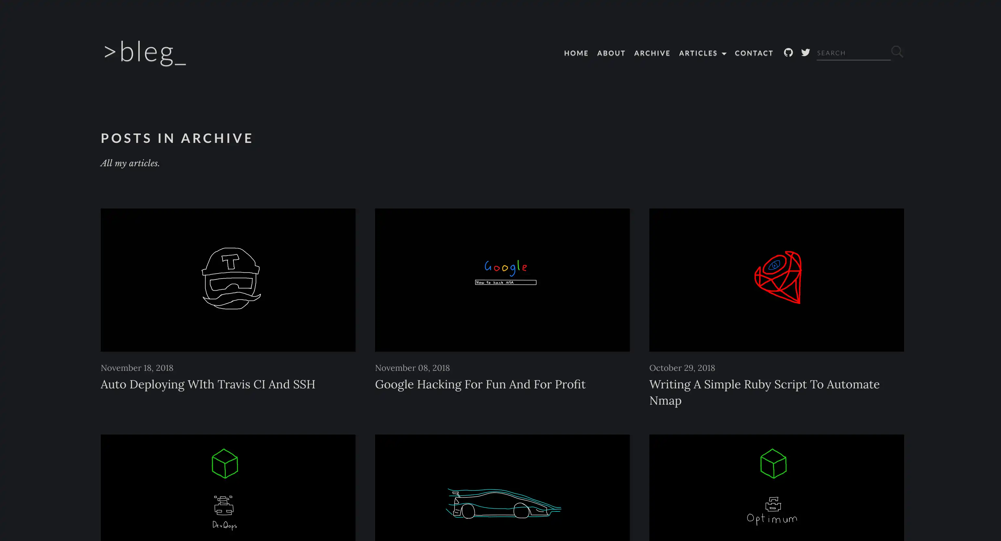1001x541 pixels.
Task: Open the cyan sports car thumbnail
Action: (x=502, y=487)
